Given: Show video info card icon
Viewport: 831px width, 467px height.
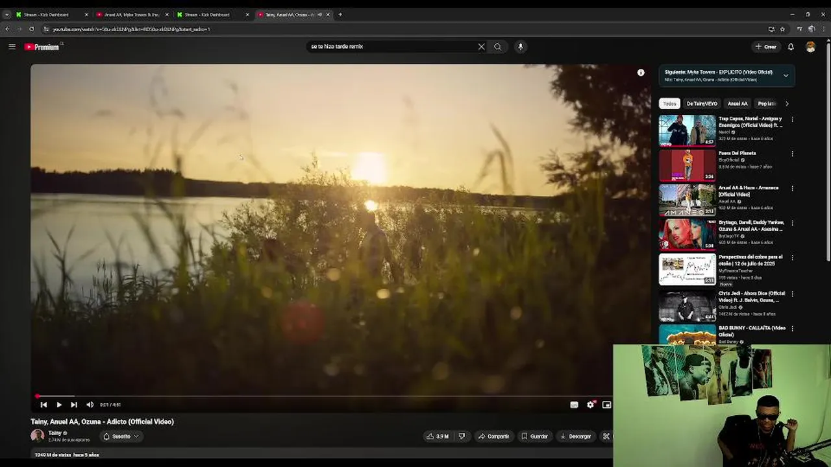Looking at the screenshot, I should pos(641,73).
